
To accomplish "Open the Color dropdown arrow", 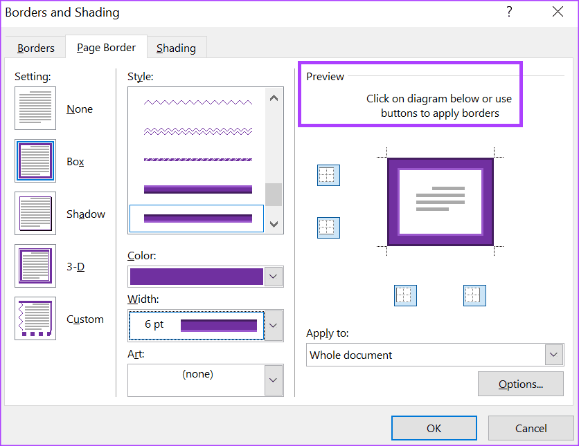I will pos(274,277).
